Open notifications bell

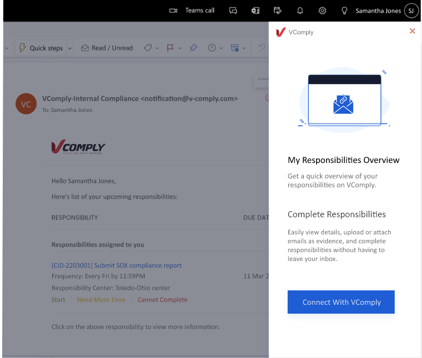300,11
